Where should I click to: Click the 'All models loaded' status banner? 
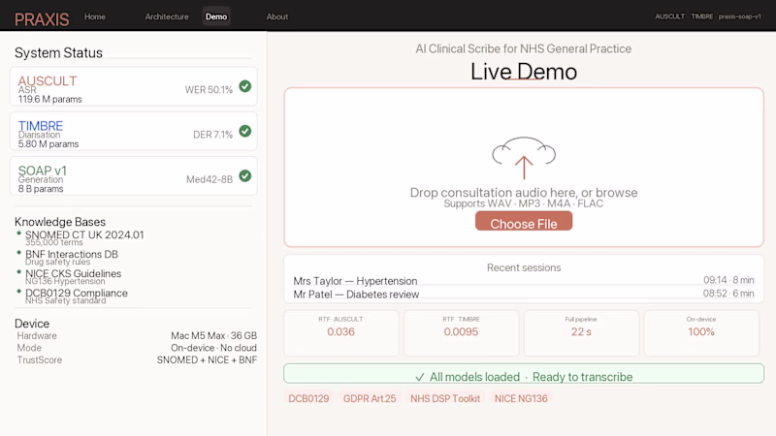[x=524, y=374]
